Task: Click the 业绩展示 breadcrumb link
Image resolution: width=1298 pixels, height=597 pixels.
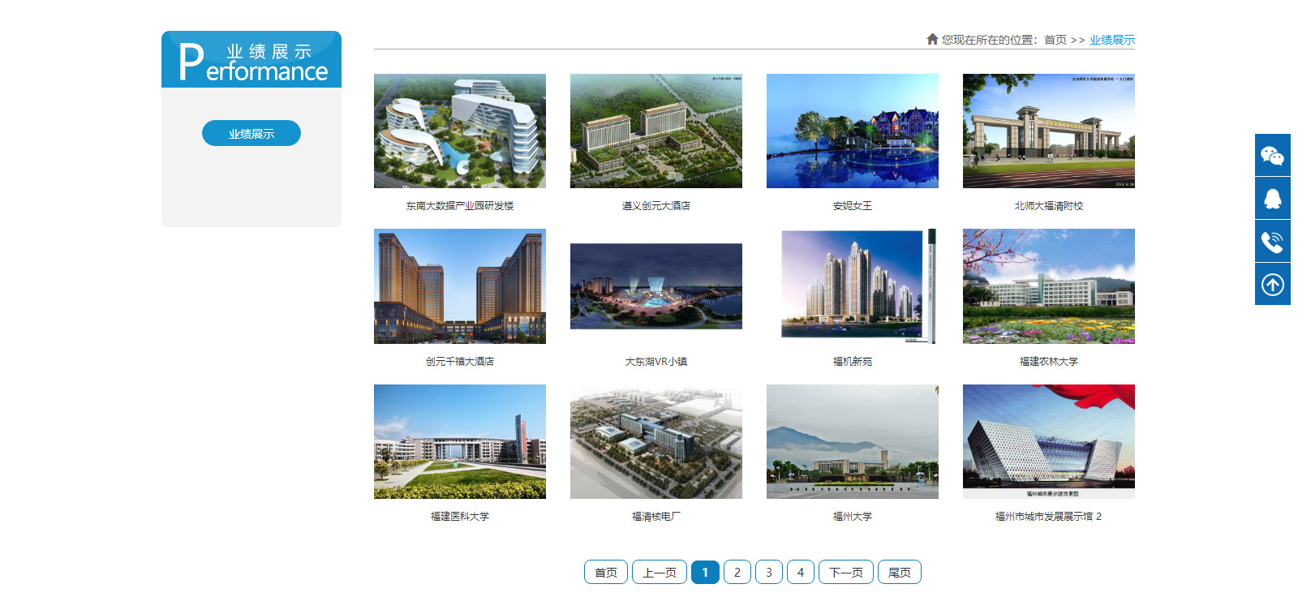Action: pyautogui.click(x=1111, y=40)
